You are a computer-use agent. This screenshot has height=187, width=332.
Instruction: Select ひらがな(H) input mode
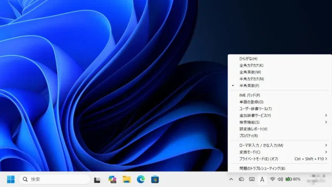pyautogui.click(x=280, y=59)
